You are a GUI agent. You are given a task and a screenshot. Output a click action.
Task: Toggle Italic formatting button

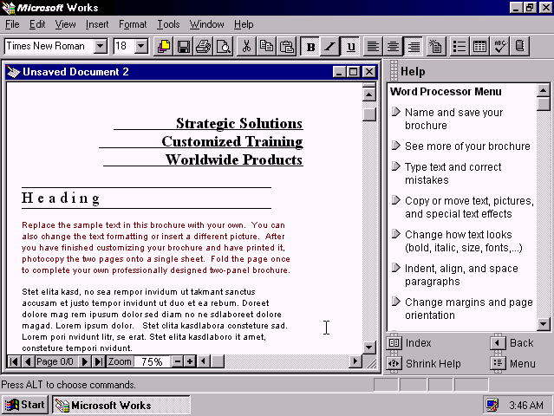[330, 46]
